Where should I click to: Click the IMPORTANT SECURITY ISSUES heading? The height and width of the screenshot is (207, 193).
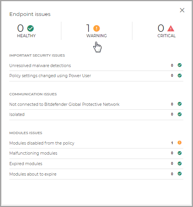pyautogui.click(x=37, y=55)
